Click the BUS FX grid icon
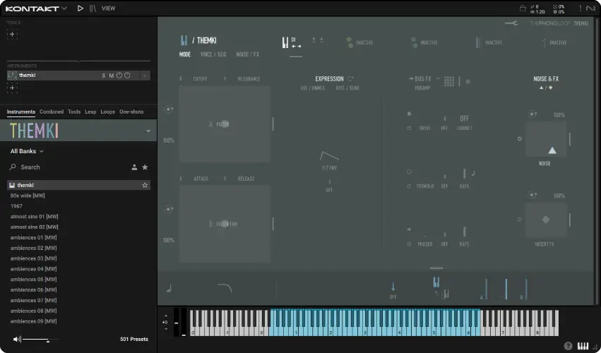This screenshot has height=353, width=601. click(448, 82)
